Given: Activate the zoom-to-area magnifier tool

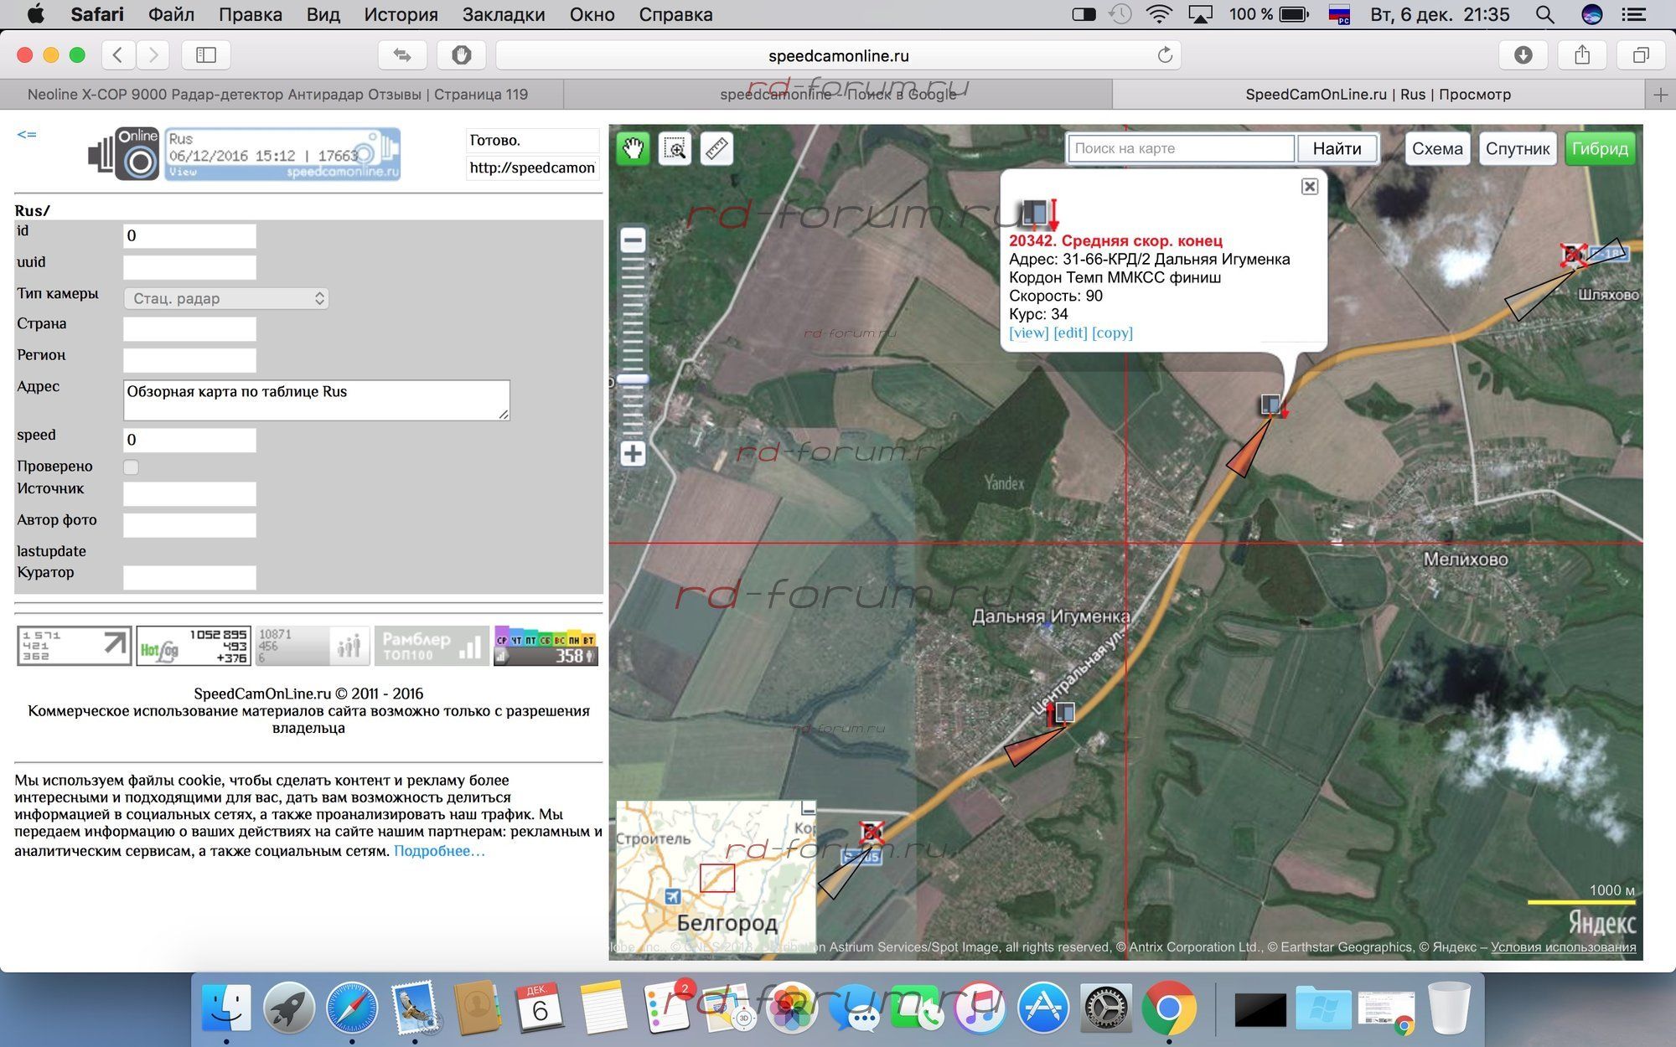Looking at the screenshot, I should point(675,149).
